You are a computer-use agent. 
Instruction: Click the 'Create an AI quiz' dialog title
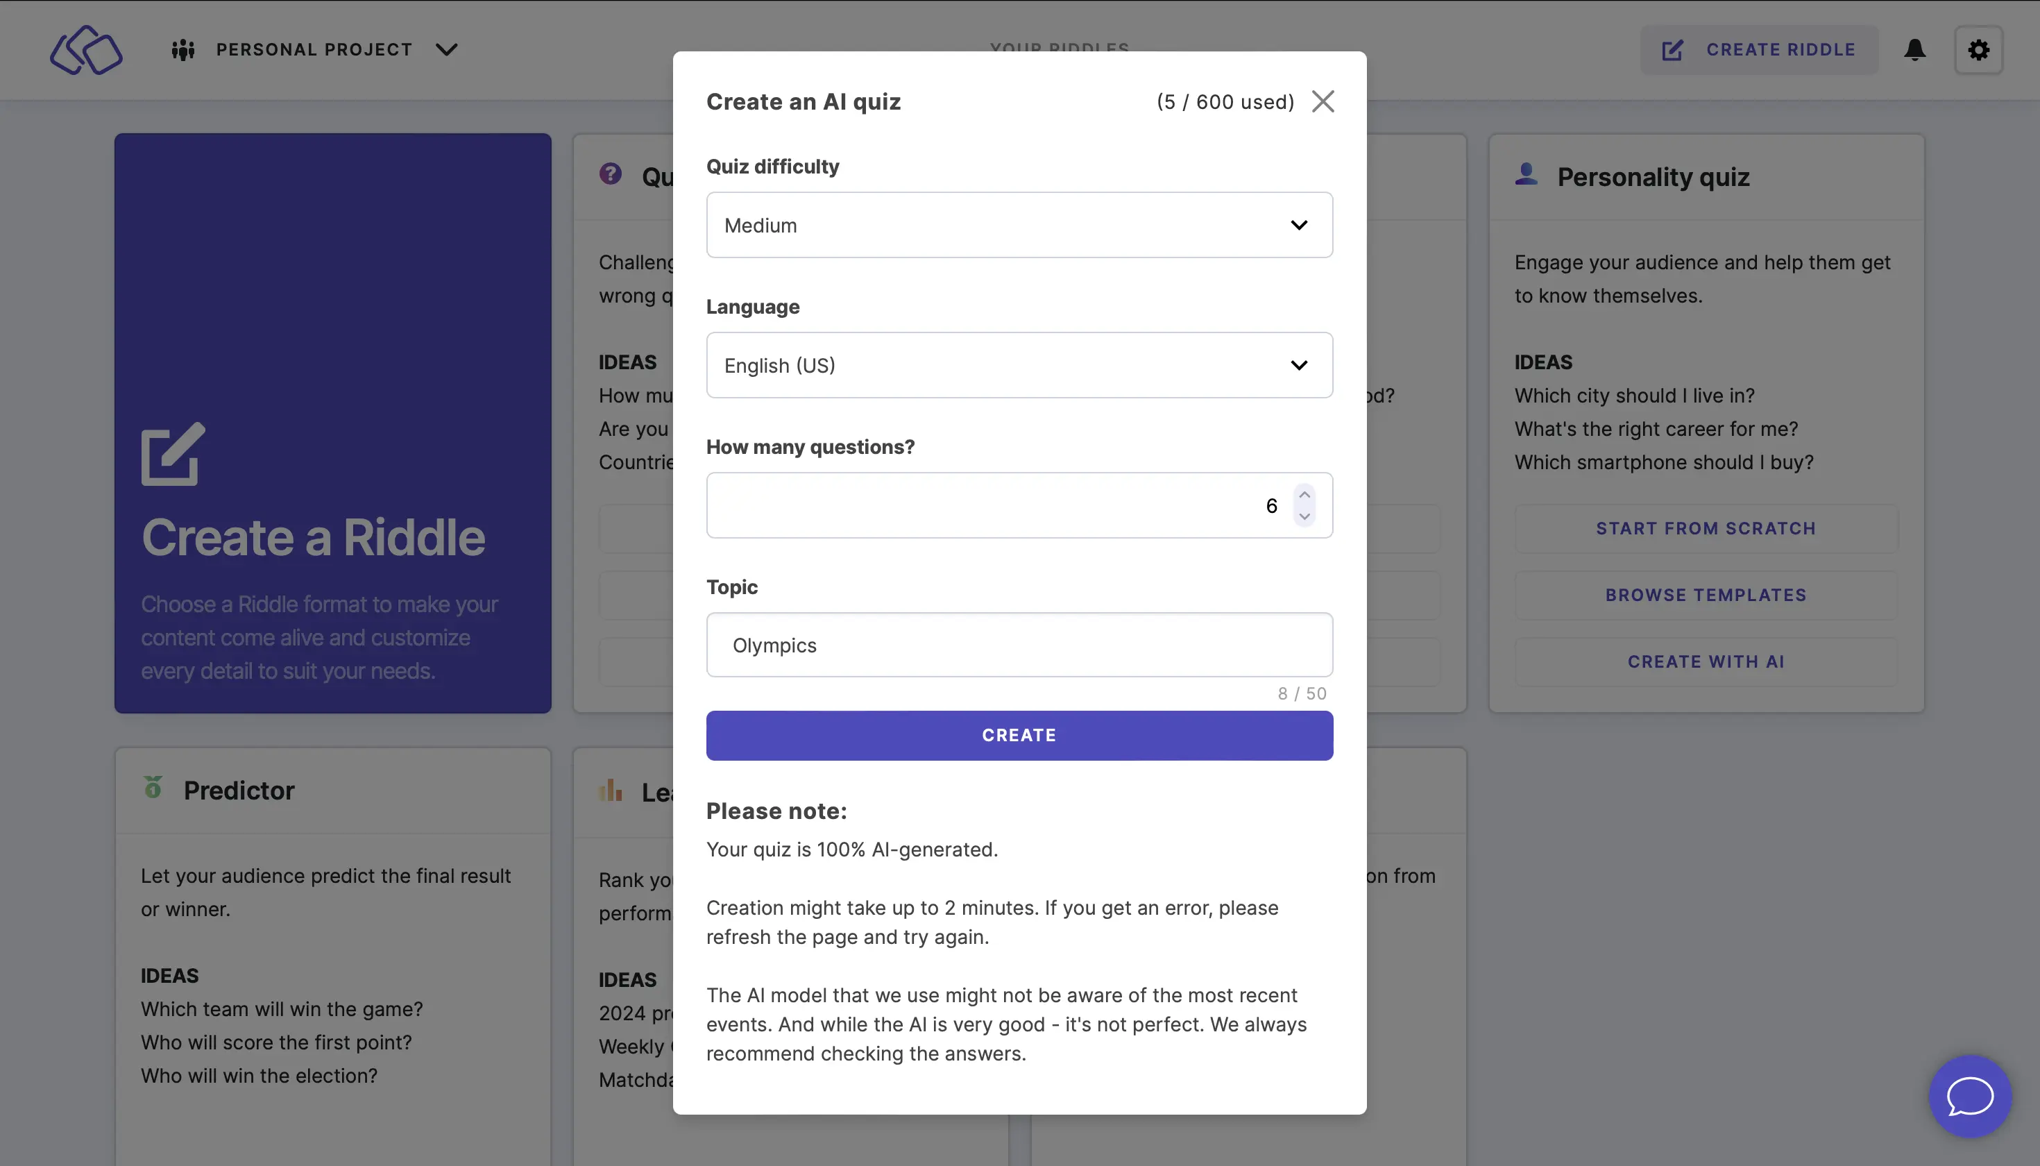pyautogui.click(x=803, y=102)
